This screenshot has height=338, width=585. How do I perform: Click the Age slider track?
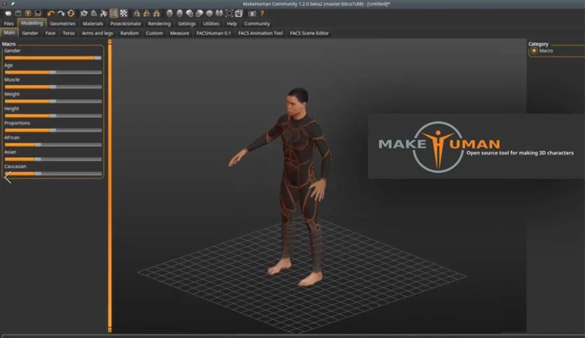(x=53, y=72)
